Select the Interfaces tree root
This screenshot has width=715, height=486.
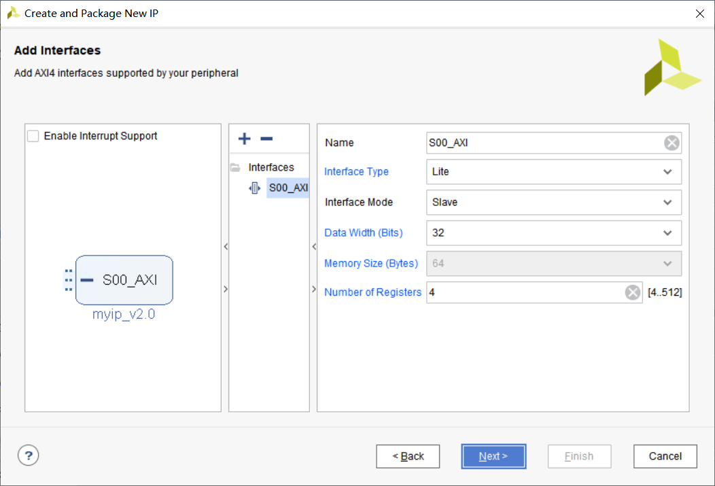pos(271,167)
